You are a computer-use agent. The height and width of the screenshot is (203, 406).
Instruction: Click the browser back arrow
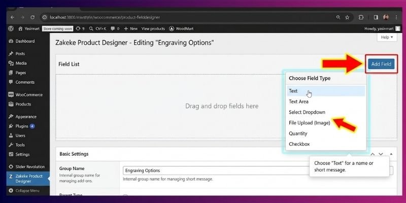[12, 17]
